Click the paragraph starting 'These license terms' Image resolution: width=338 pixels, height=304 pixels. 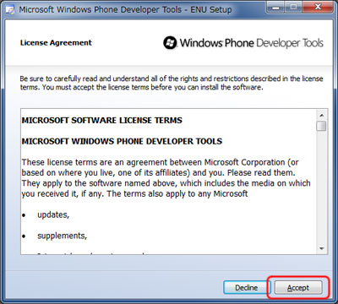[166, 178]
